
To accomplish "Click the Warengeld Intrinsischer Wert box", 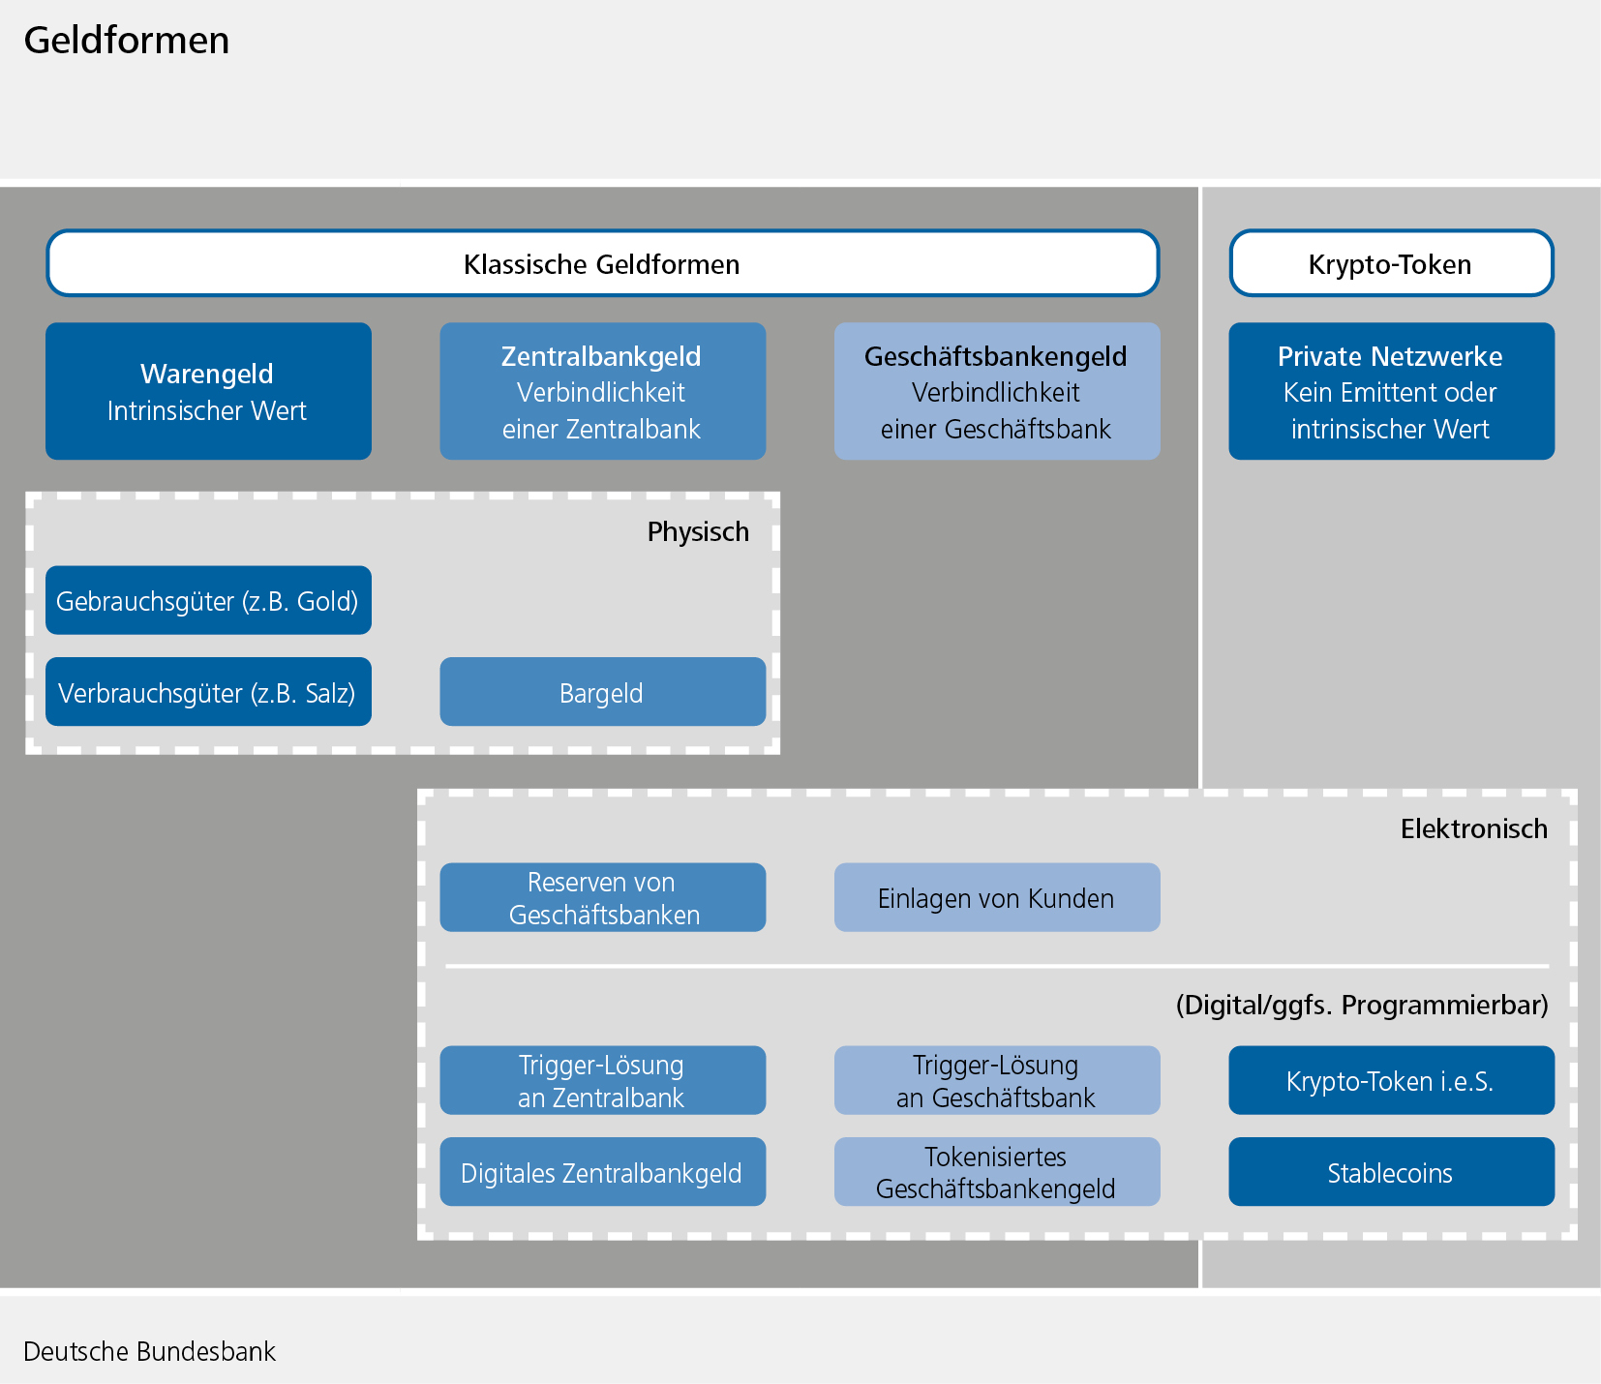I will click(208, 391).
